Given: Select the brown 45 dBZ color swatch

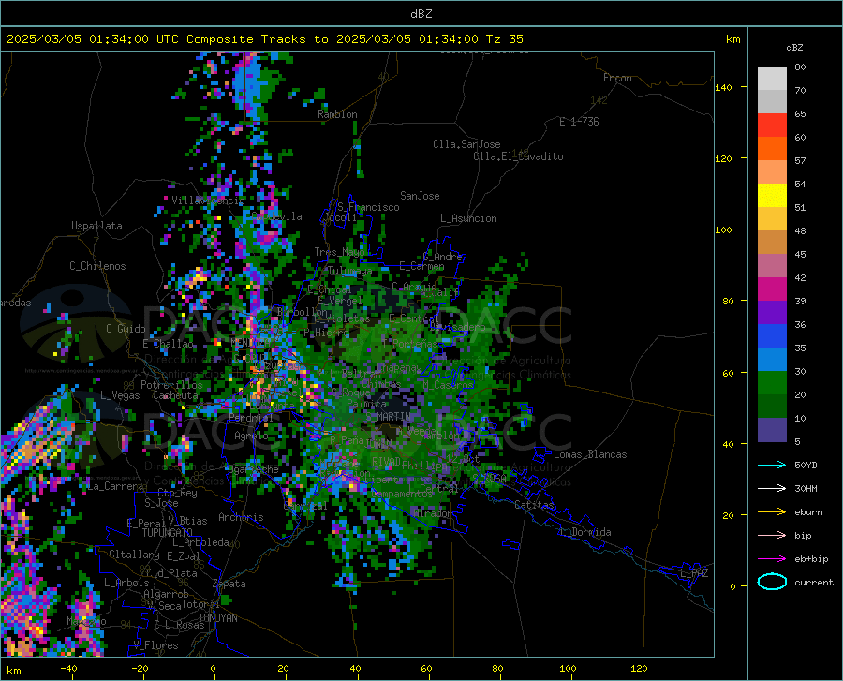Looking at the screenshot, I should click(772, 243).
